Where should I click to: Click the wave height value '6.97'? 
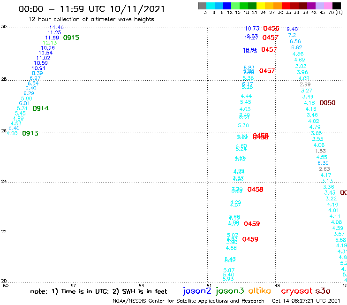pyautogui.click(x=35, y=78)
